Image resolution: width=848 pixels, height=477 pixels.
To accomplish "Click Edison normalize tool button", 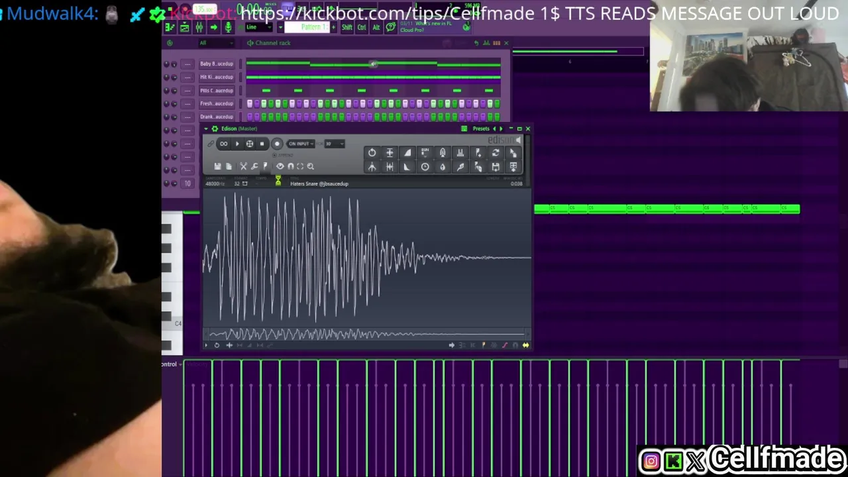I will [x=390, y=153].
